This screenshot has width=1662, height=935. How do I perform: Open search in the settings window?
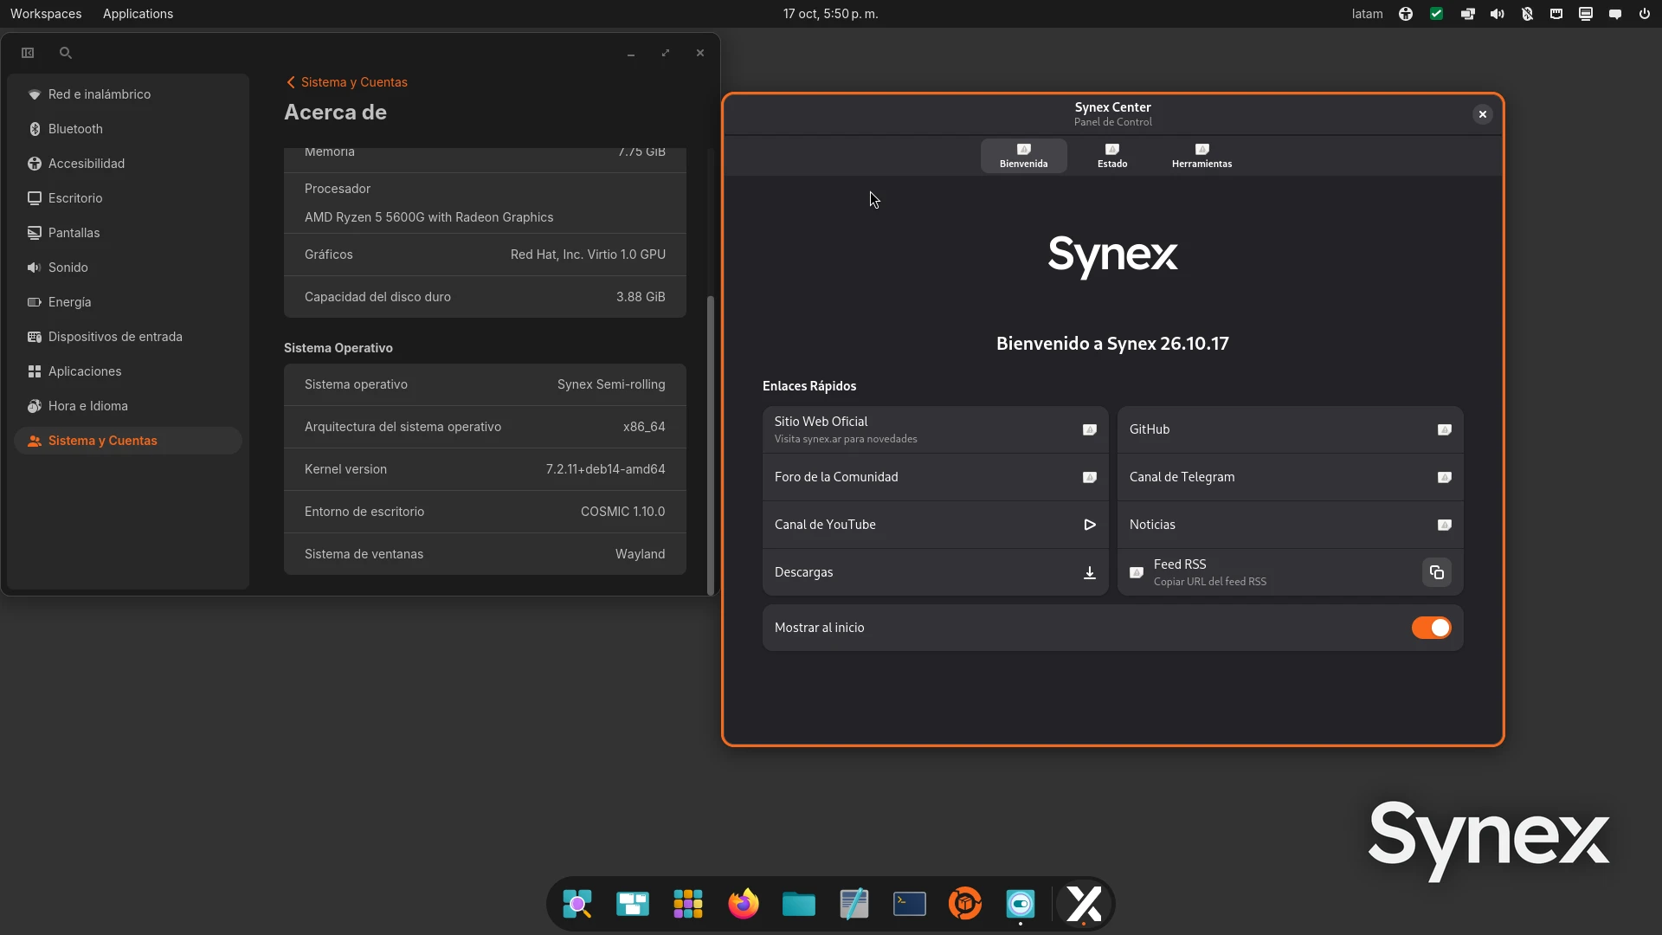(65, 53)
